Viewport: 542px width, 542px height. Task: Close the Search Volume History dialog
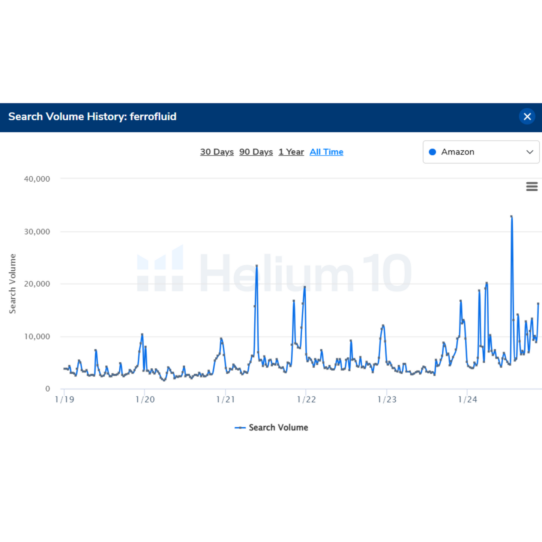point(527,117)
